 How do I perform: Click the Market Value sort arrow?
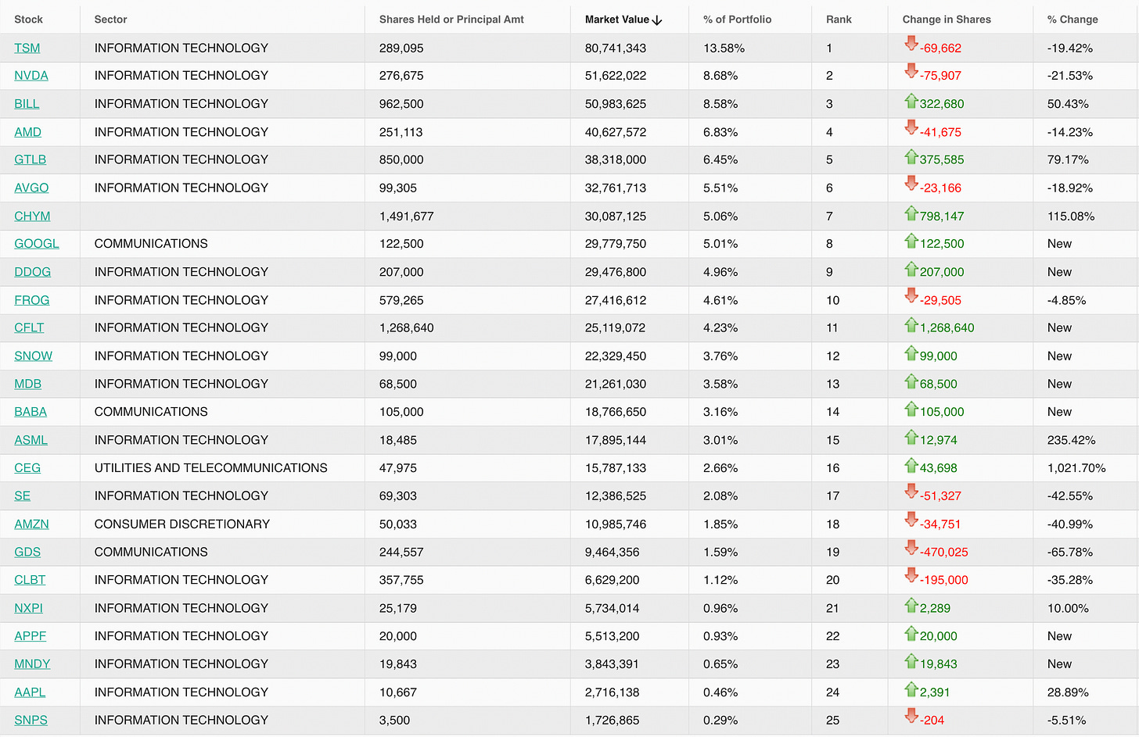(657, 20)
